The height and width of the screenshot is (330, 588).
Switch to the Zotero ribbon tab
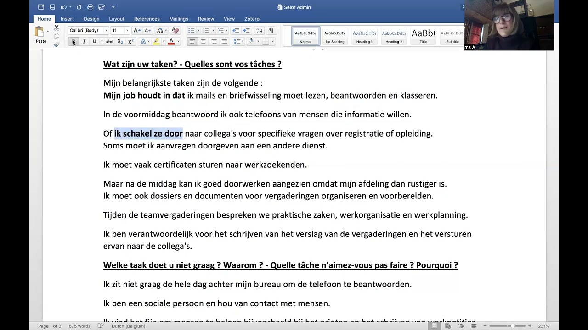point(252,19)
